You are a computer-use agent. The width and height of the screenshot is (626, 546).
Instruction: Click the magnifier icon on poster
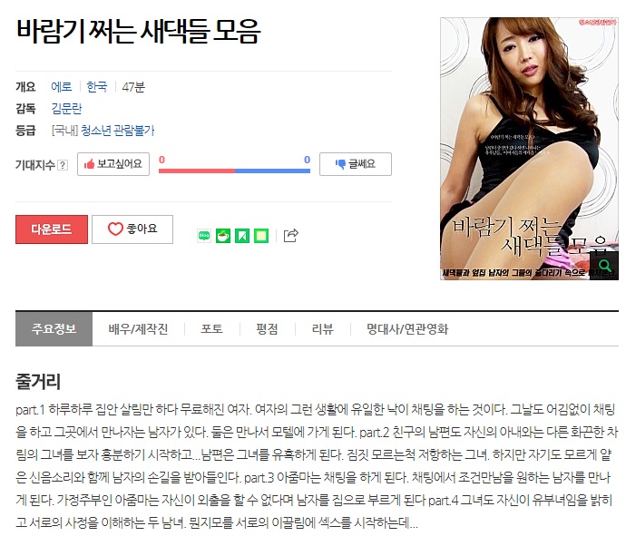(604, 266)
